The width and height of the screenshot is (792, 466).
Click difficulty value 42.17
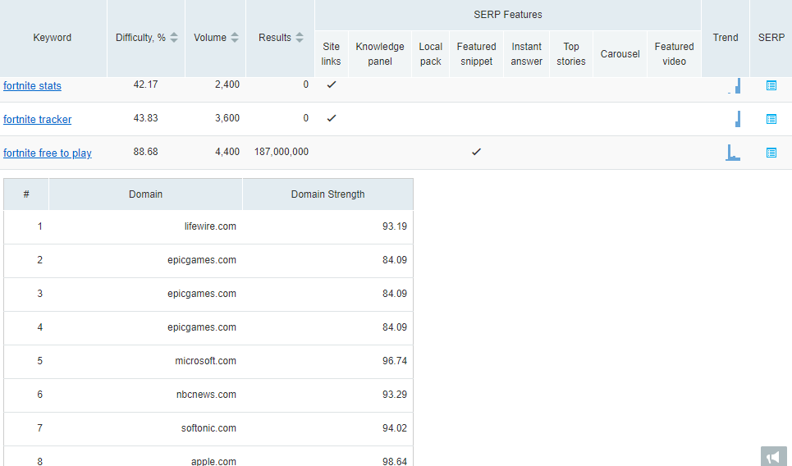click(x=145, y=85)
